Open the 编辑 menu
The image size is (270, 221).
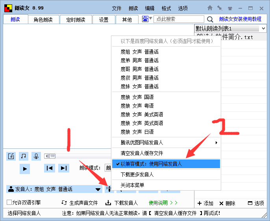coord(150,8)
